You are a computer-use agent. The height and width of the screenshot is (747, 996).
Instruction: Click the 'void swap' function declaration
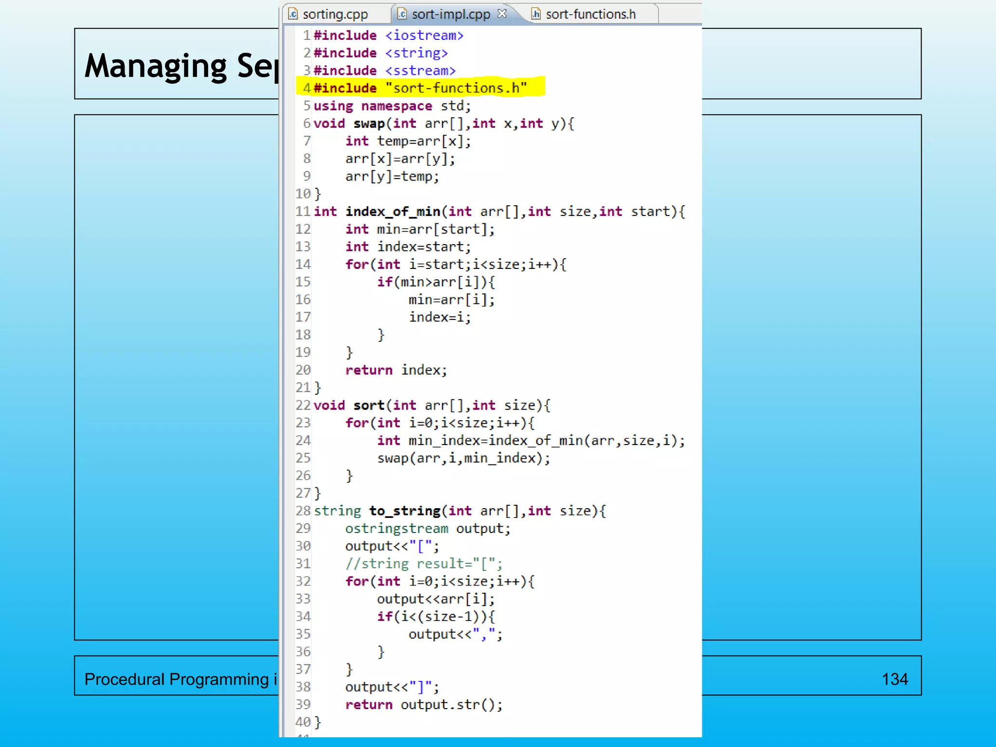(x=444, y=124)
